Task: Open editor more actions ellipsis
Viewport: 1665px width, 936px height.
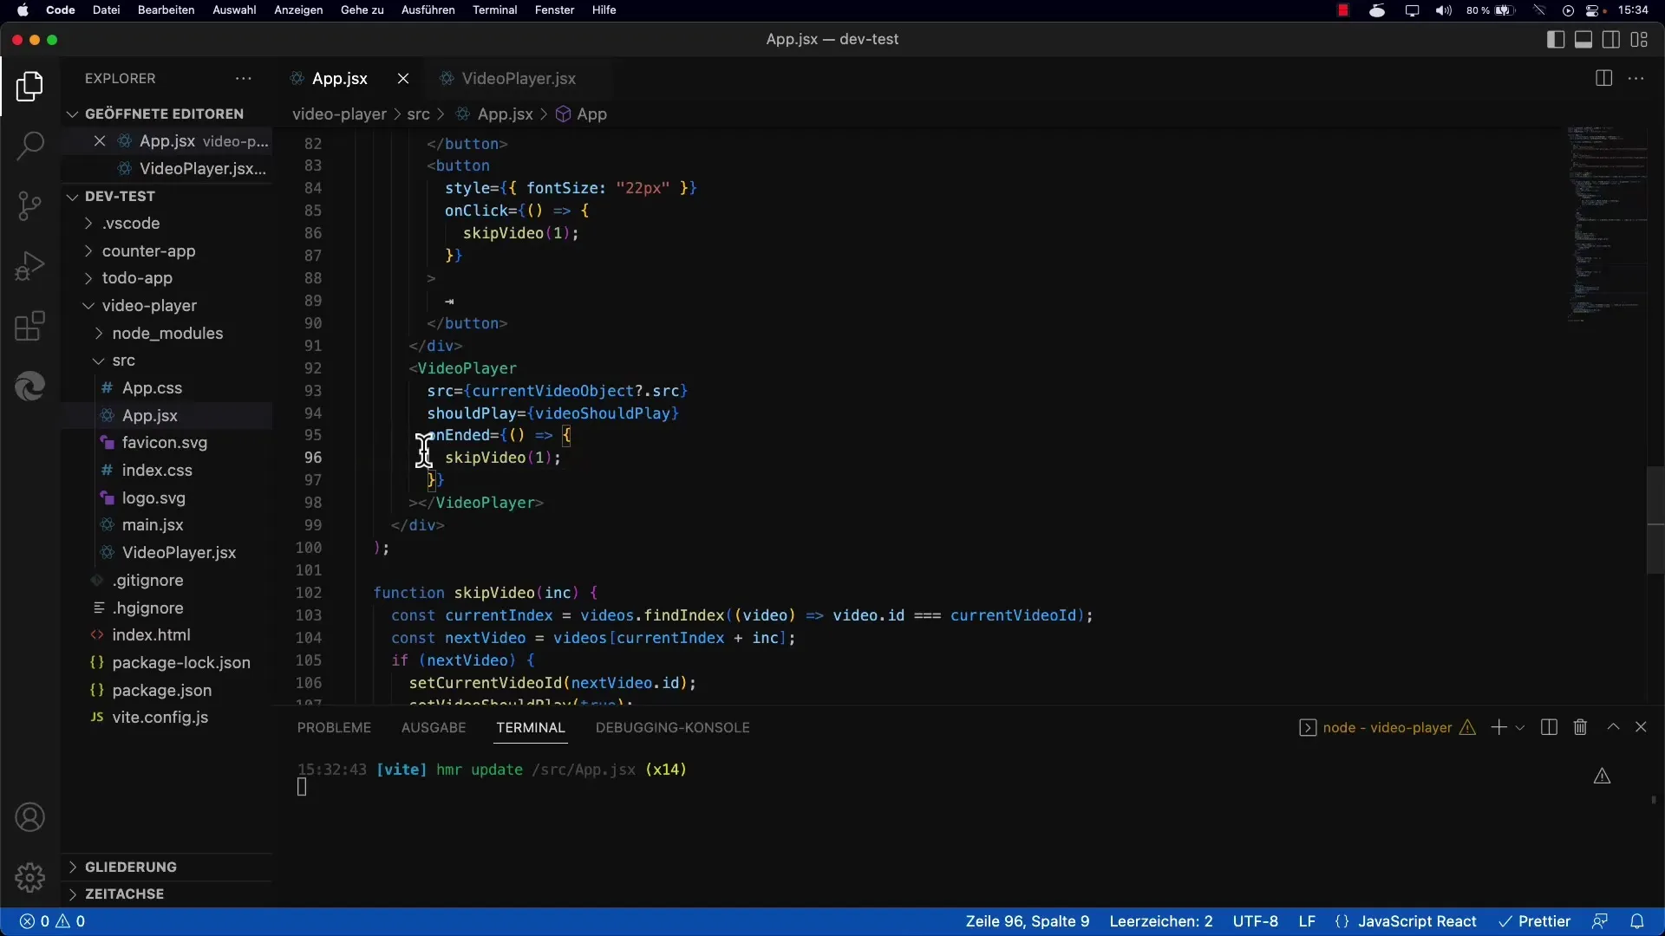Action: click(x=1636, y=78)
